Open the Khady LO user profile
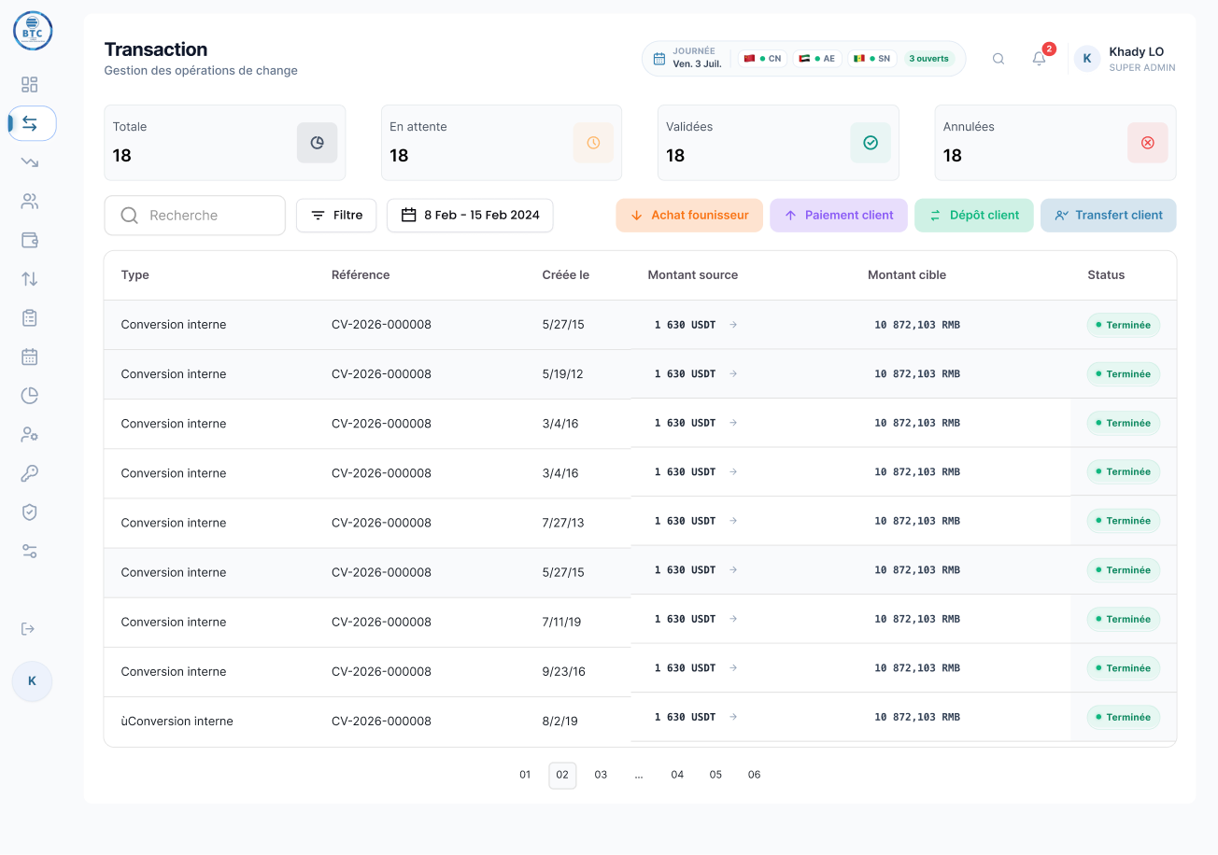The width and height of the screenshot is (1218, 855). (1125, 59)
